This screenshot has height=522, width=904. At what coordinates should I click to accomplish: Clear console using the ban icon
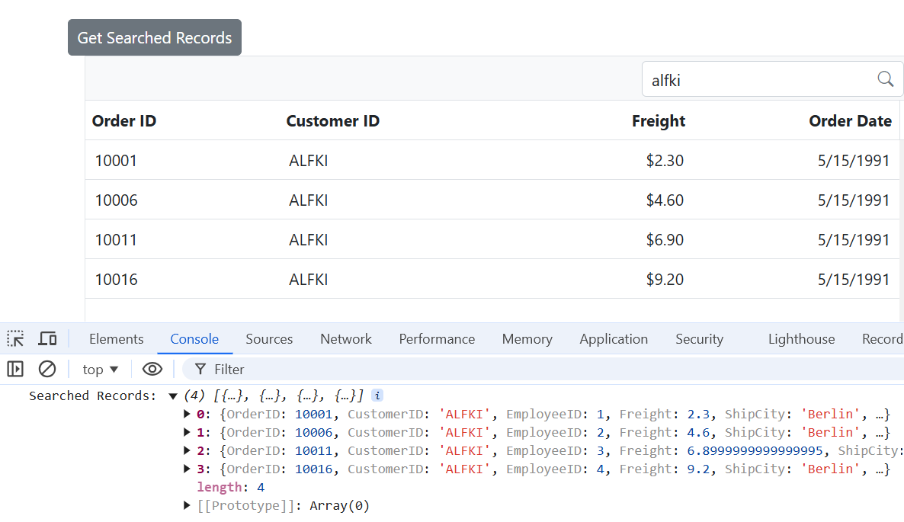click(47, 370)
